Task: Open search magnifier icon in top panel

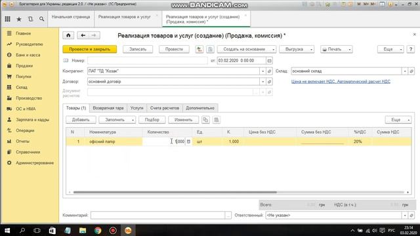Action: pos(41,19)
